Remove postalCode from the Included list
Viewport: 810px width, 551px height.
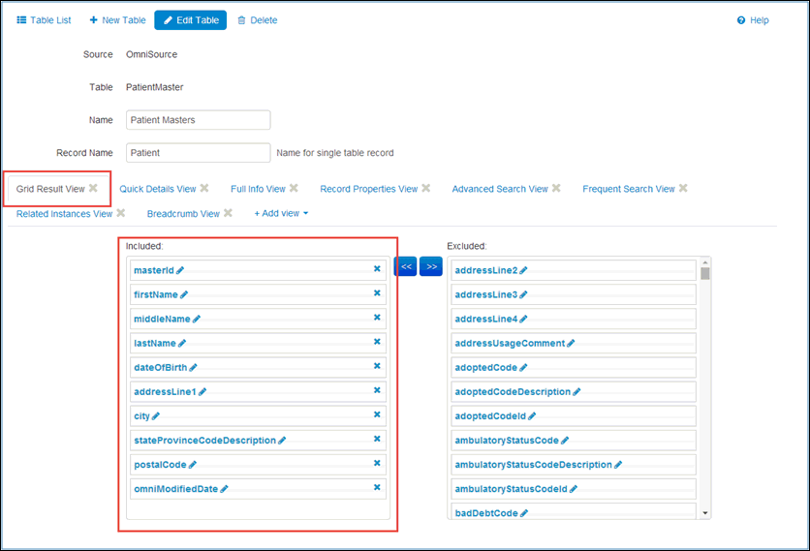tap(377, 464)
